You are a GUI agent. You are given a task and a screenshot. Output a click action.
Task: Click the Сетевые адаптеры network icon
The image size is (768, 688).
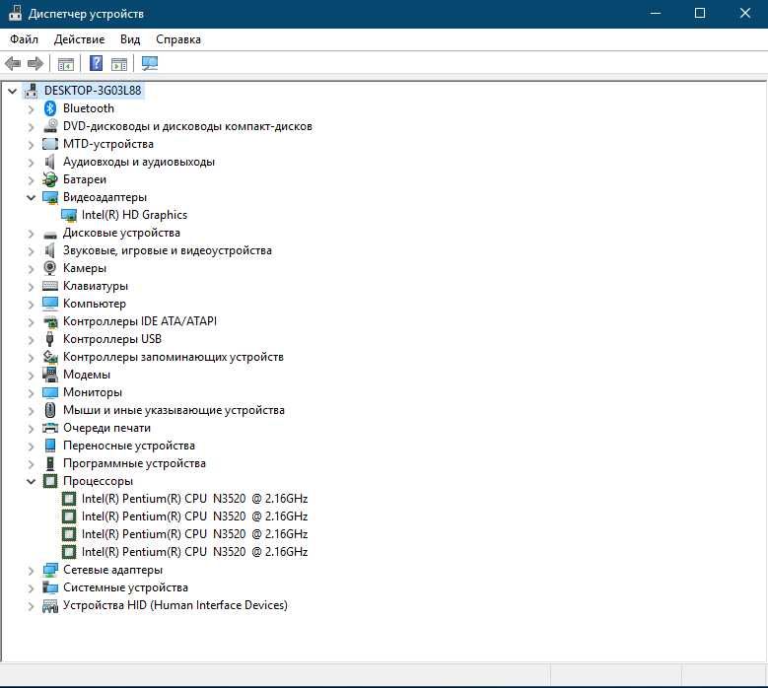point(50,570)
